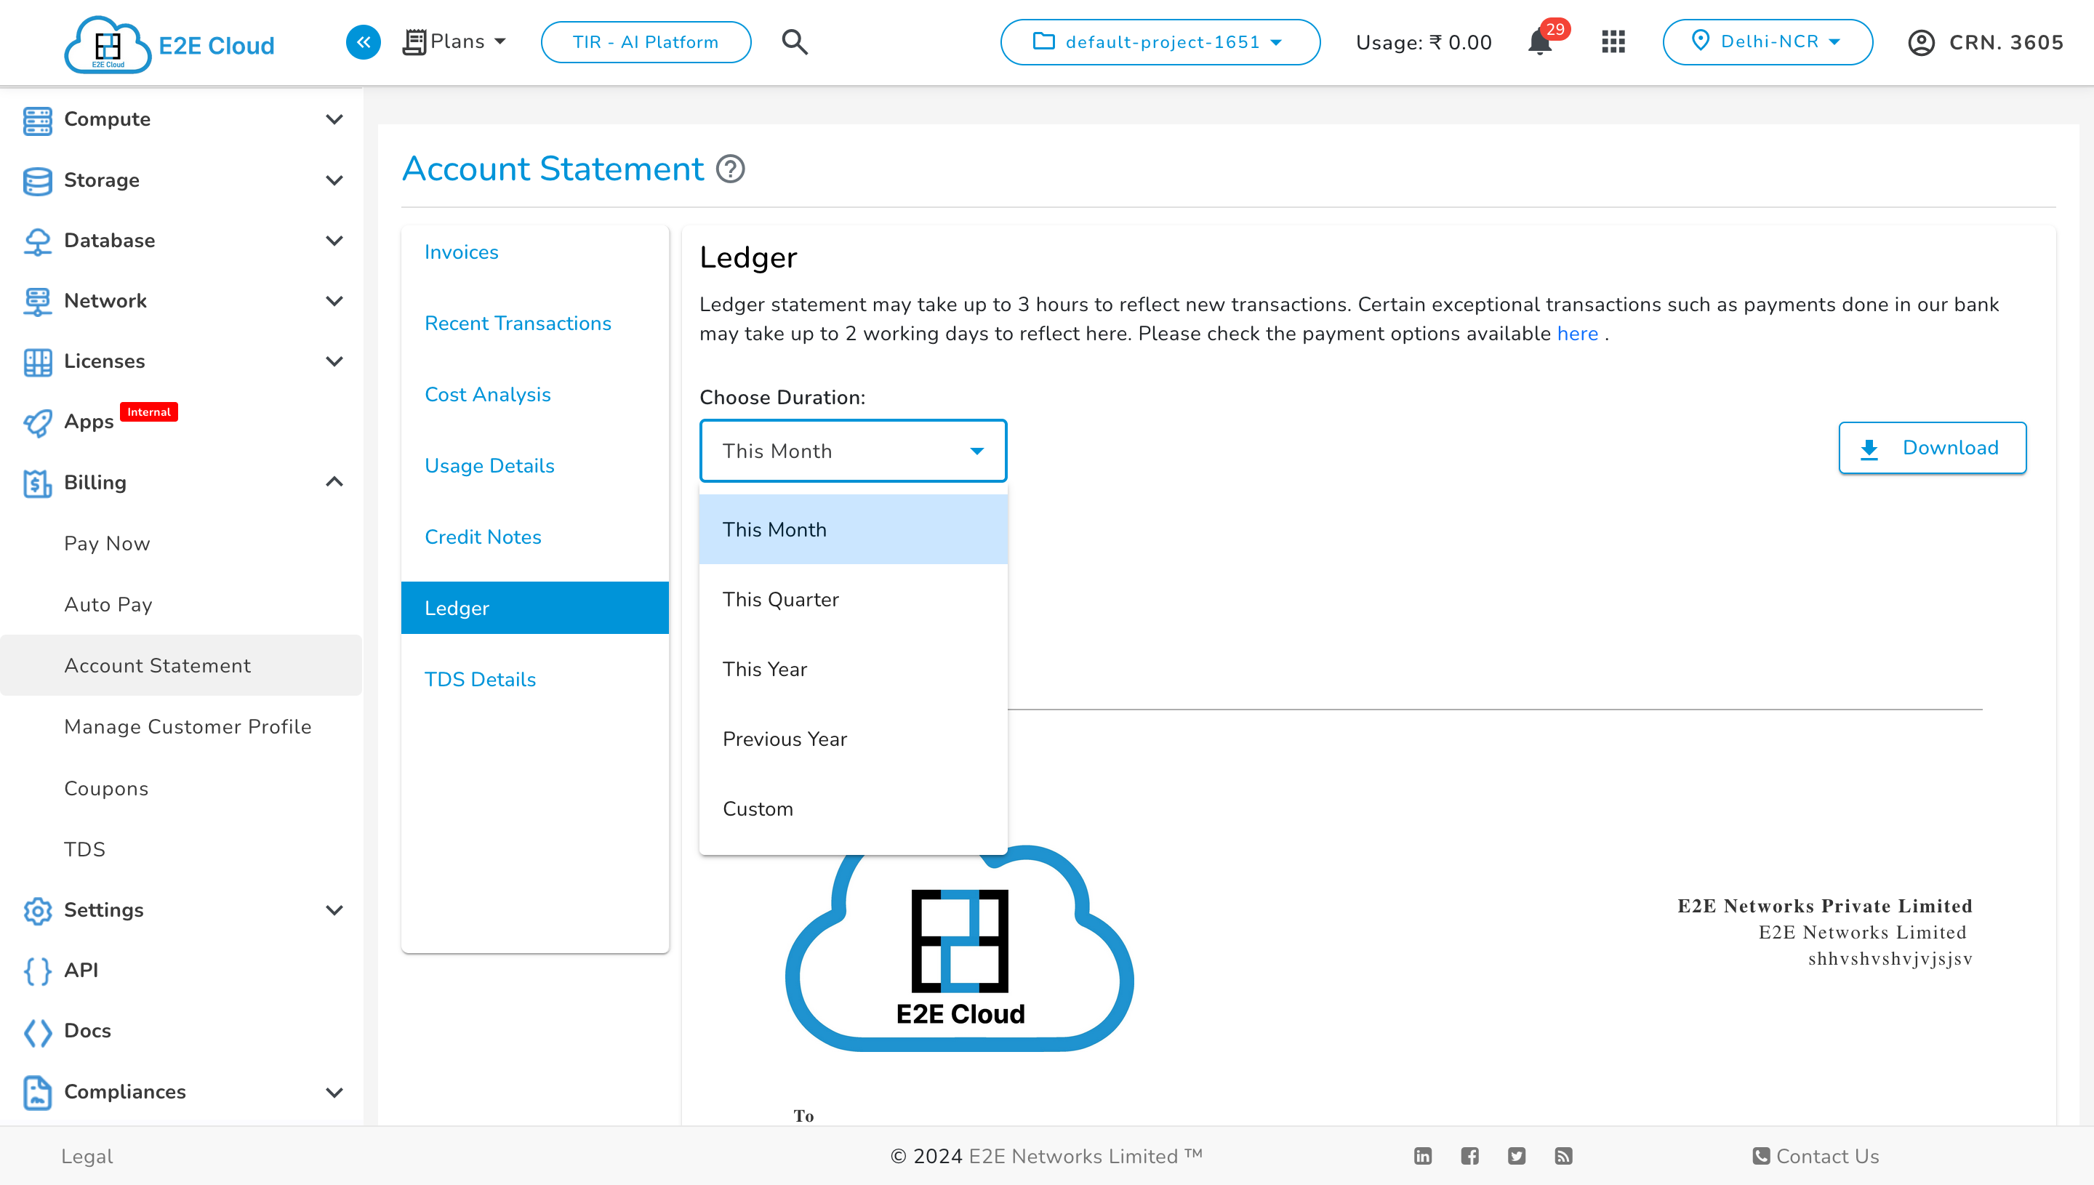Select This Month duration option
The image size is (2094, 1185).
[x=853, y=530]
